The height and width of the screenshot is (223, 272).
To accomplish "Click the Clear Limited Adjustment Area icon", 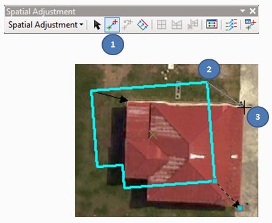I will (192, 25).
